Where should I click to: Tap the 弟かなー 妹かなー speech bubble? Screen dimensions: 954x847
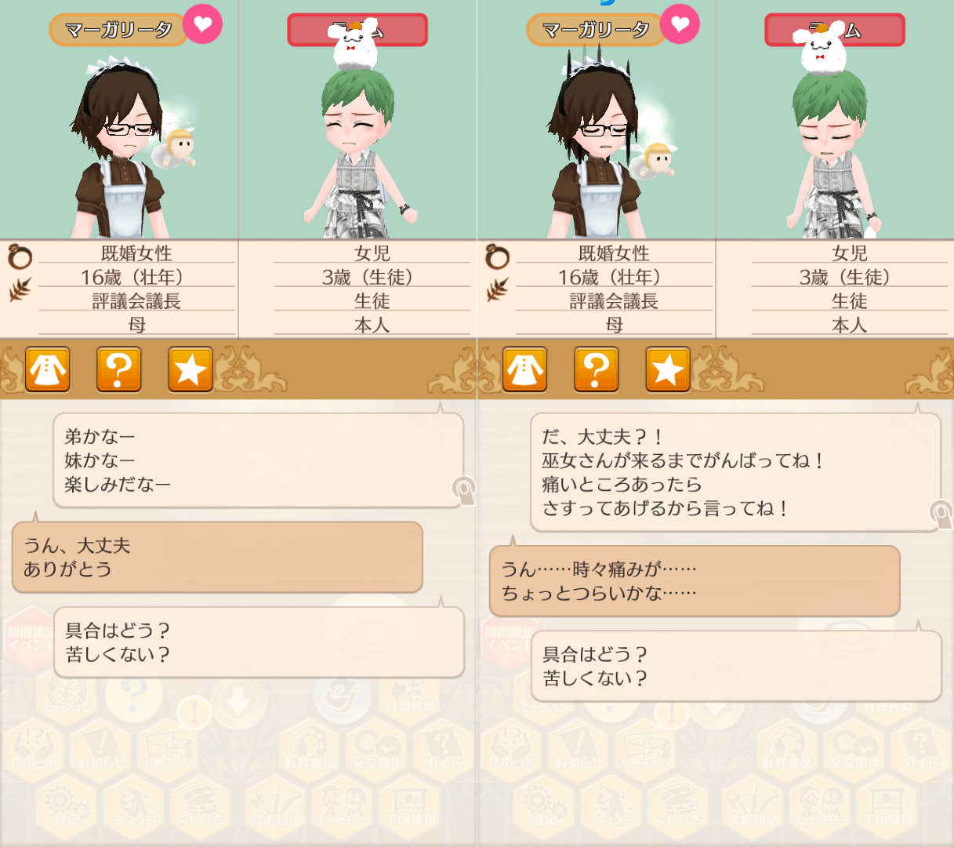click(x=259, y=460)
